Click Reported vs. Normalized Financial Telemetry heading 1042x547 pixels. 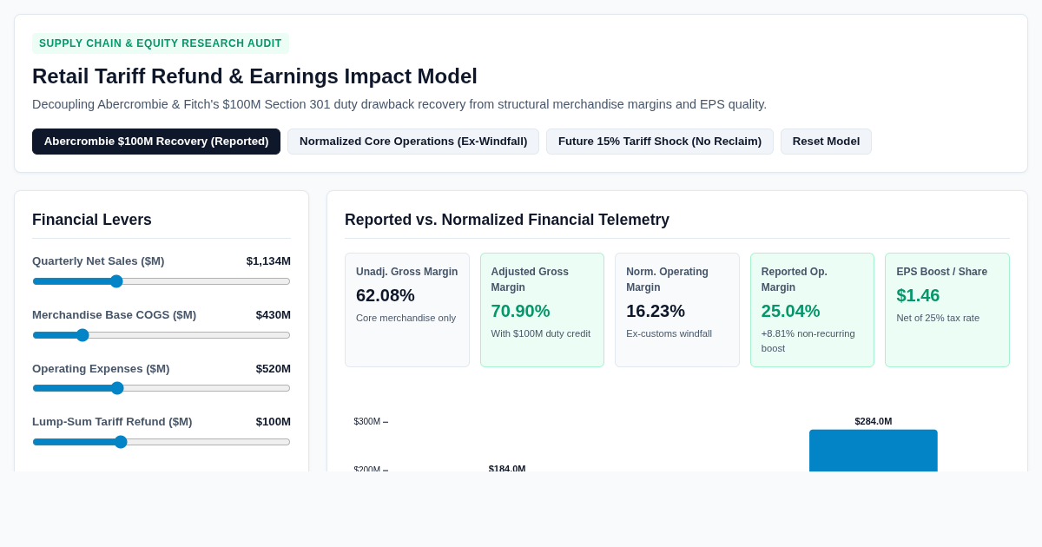coord(507,220)
